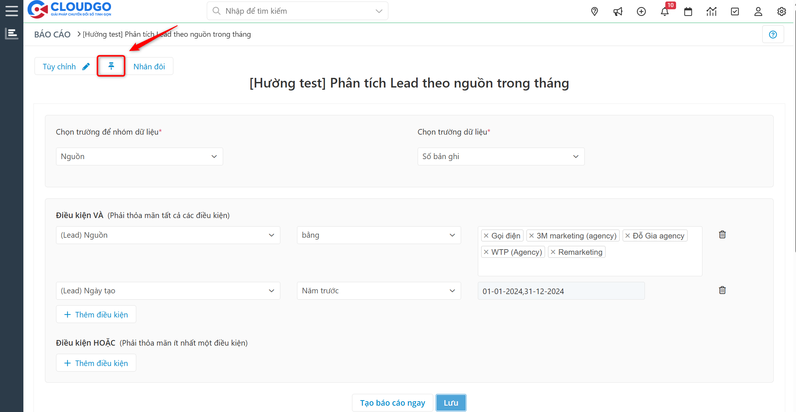Click the megaphone announcements icon
Screen dimensions: 796x412
(618, 11)
